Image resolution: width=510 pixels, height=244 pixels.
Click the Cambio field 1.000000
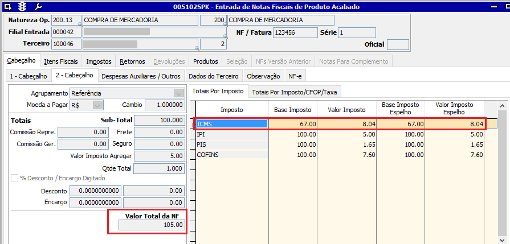click(165, 105)
